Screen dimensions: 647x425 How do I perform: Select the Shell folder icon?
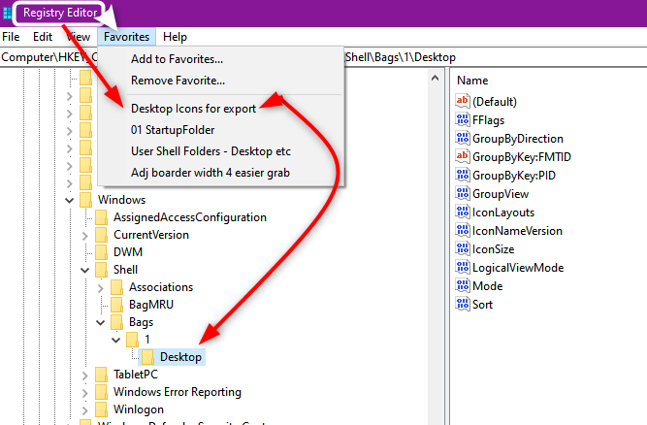pos(102,270)
